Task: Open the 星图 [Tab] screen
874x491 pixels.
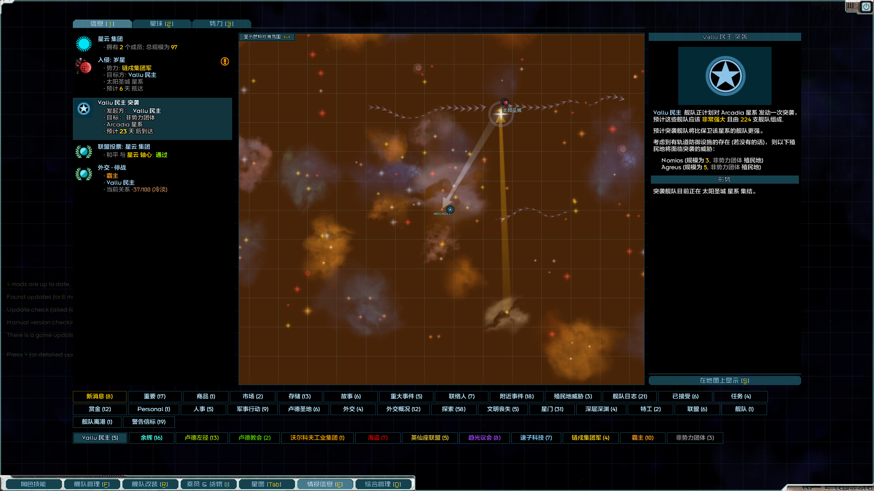Action: pyautogui.click(x=266, y=484)
